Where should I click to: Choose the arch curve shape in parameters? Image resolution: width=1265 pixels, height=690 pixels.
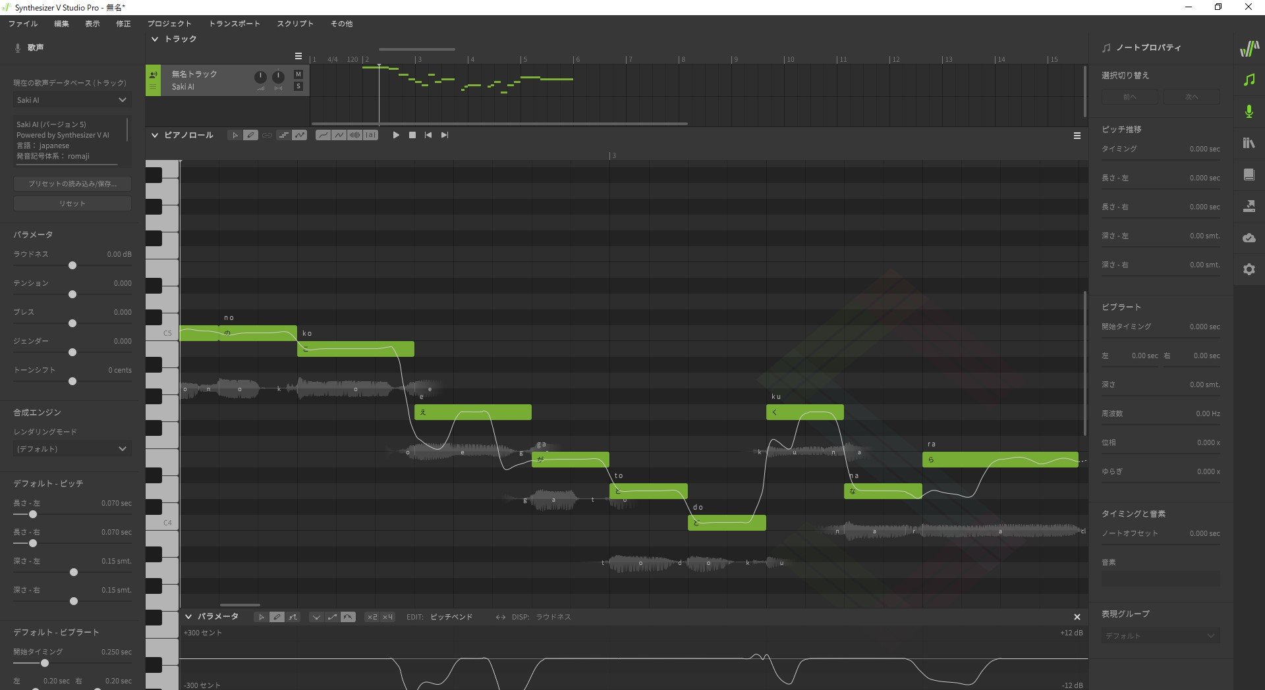[348, 617]
